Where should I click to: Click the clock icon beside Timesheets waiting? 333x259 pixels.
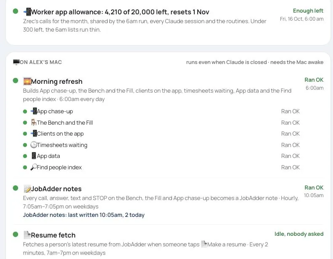pos(33,145)
